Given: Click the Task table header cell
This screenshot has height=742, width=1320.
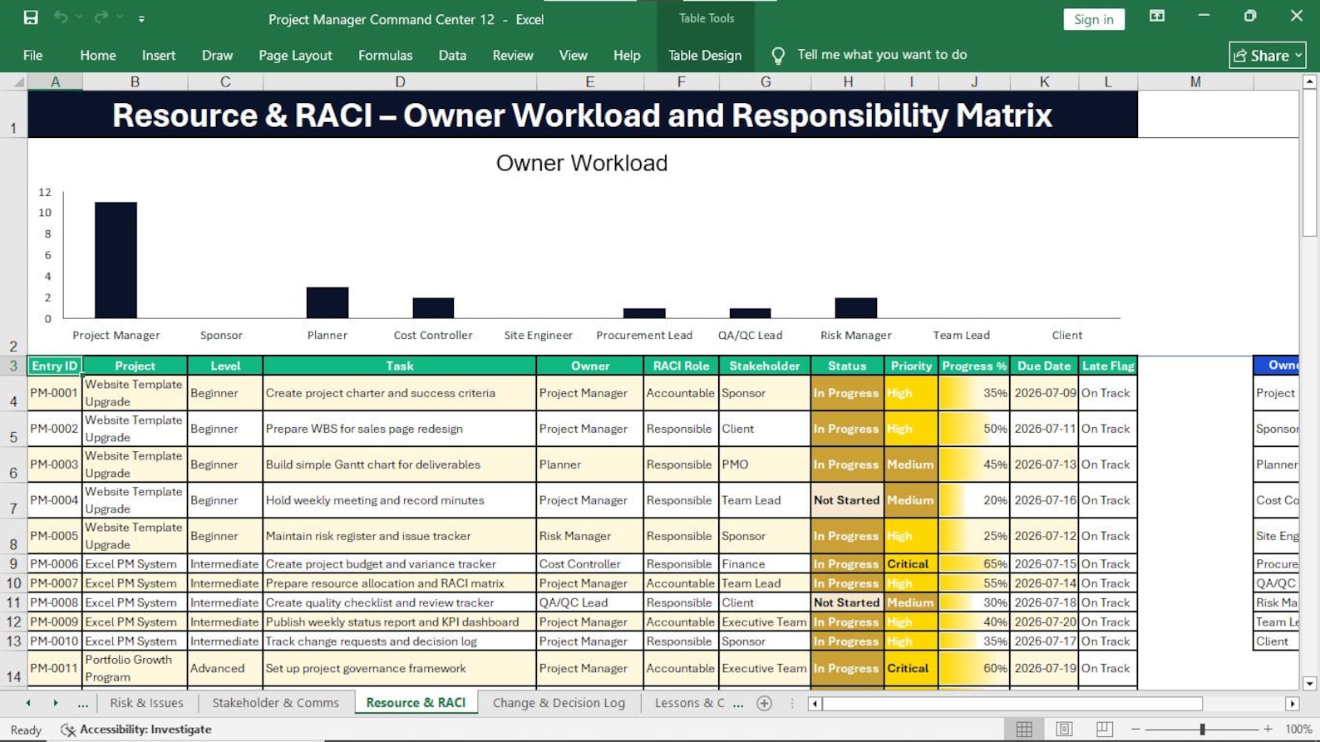Looking at the screenshot, I should (x=400, y=366).
